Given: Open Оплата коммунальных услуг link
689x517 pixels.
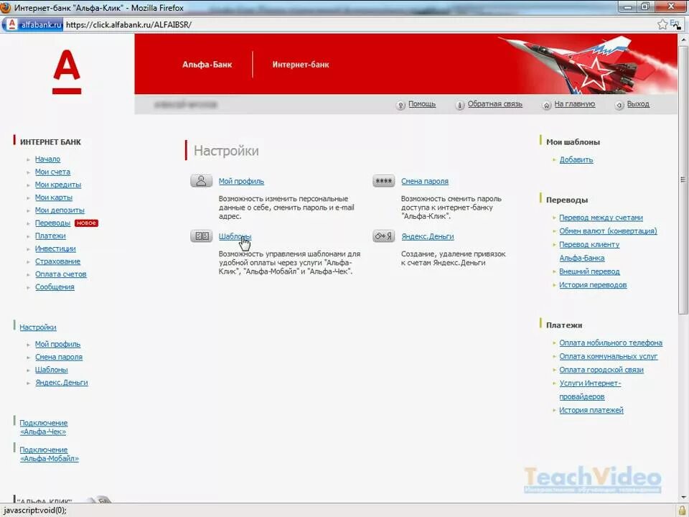Looking at the screenshot, I should click(608, 357).
